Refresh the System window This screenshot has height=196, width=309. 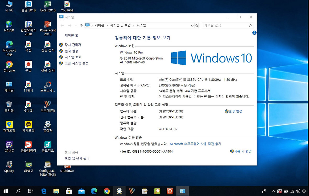(197, 26)
